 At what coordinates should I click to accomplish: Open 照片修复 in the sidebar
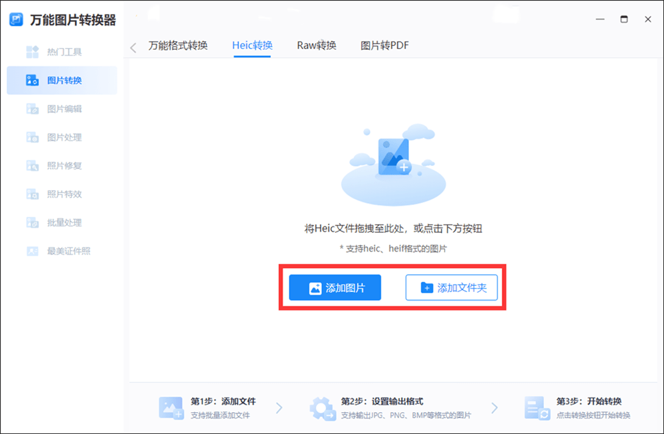[62, 165]
